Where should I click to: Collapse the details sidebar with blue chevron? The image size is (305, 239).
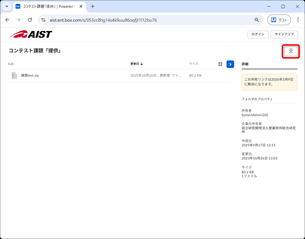pyautogui.click(x=230, y=64)
